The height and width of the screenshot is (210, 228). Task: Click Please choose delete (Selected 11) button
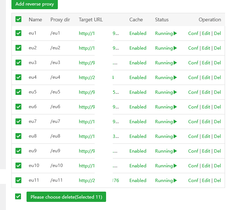tap(66, 197)
